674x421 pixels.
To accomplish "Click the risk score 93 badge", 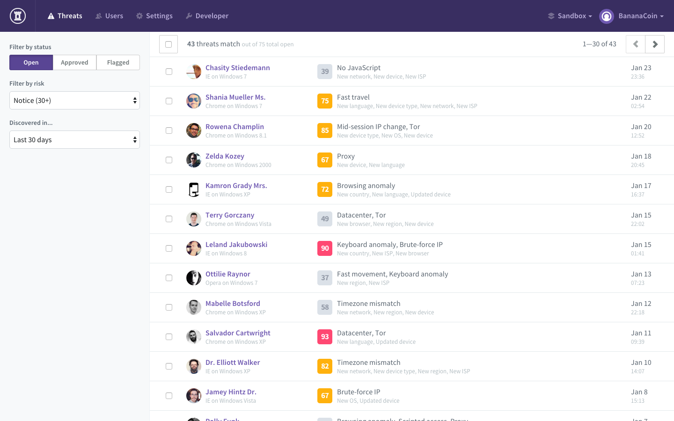I will point(325,337).
